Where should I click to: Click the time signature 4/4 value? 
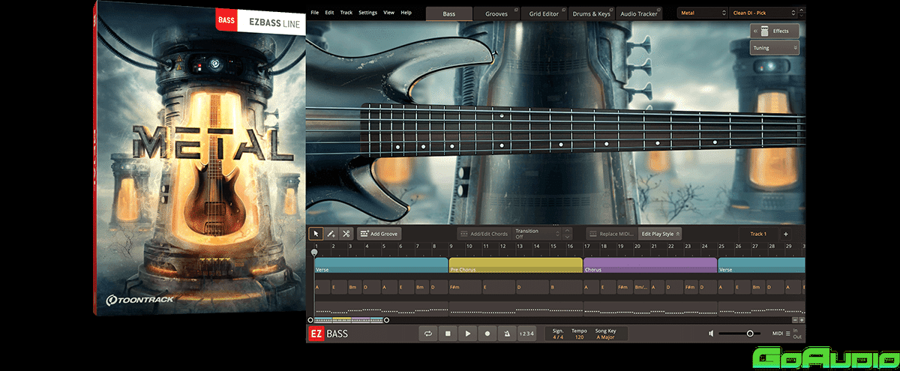(x=558, y=337)
